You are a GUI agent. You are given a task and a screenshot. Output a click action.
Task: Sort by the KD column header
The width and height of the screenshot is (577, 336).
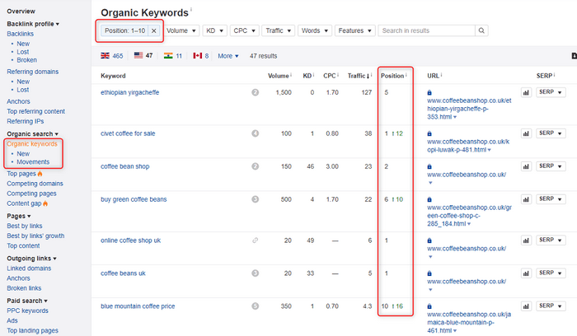[x=307, y=76]
